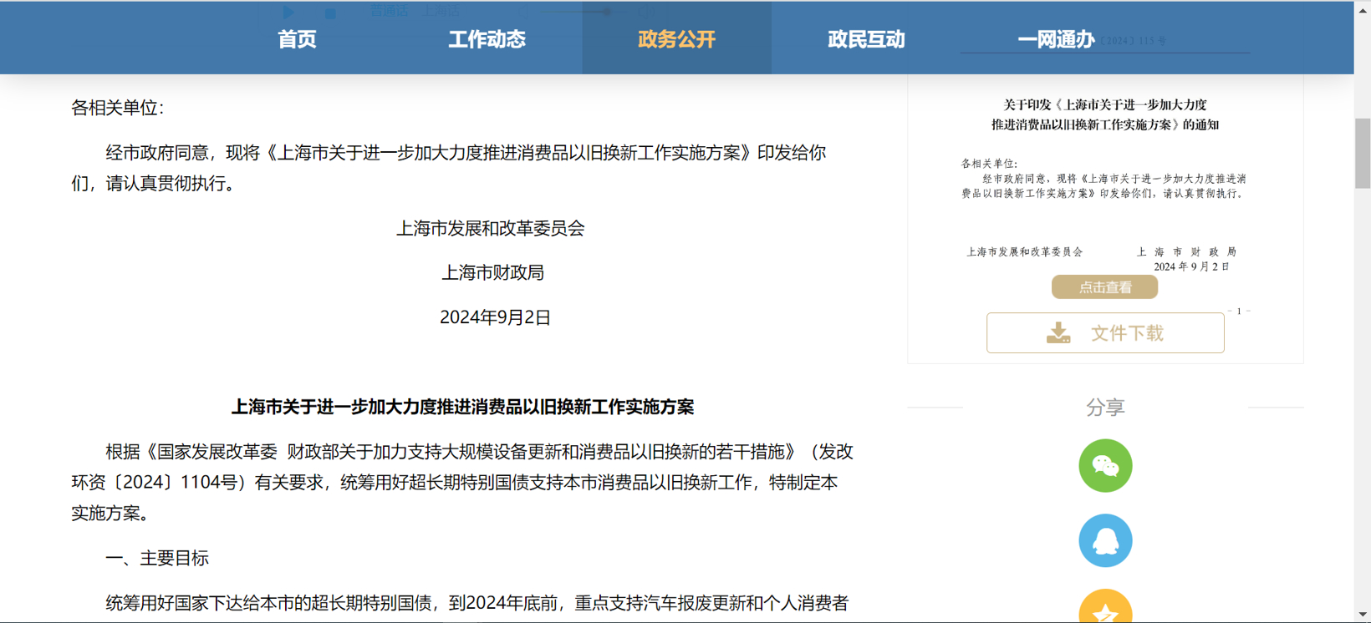Share the article via WeChat icon
The height and width of the screenshot is (623, 1371).
1105,466
